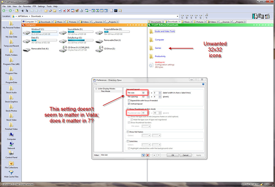This screenshot has width=275, height=187.
Task: Click the black command prompt toolbar icon
Action: 116,11
